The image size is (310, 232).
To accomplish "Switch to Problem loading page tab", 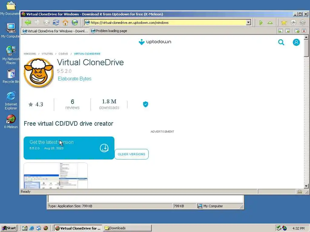I will click(x=109, y=31).
